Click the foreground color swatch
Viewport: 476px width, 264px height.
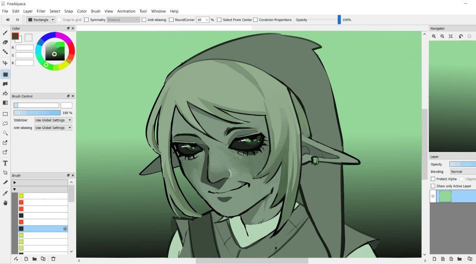click(15, 36)
